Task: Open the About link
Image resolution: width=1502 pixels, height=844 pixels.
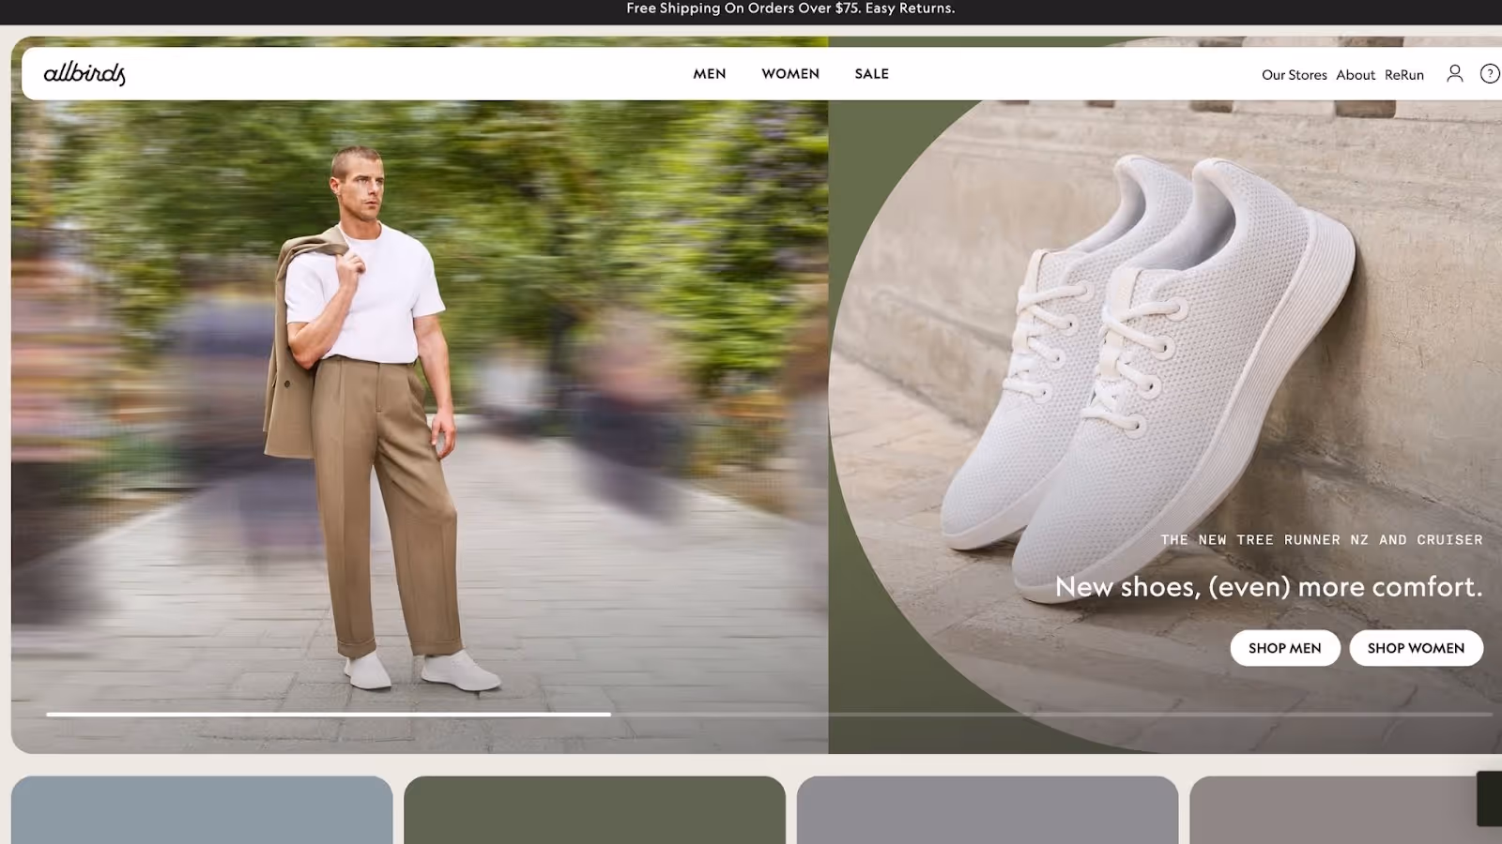Action: click(x=1356, y=75)
